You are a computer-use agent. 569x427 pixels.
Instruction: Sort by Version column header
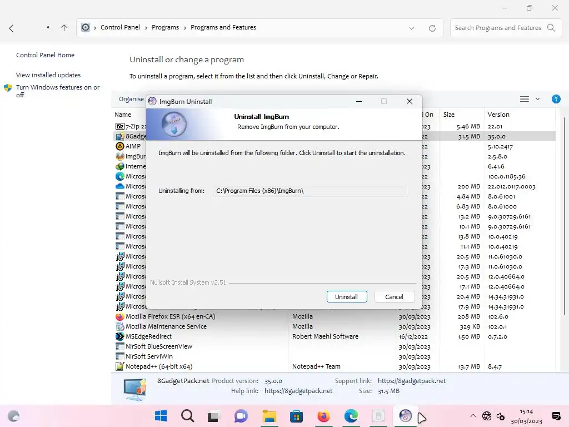(498, 115)
